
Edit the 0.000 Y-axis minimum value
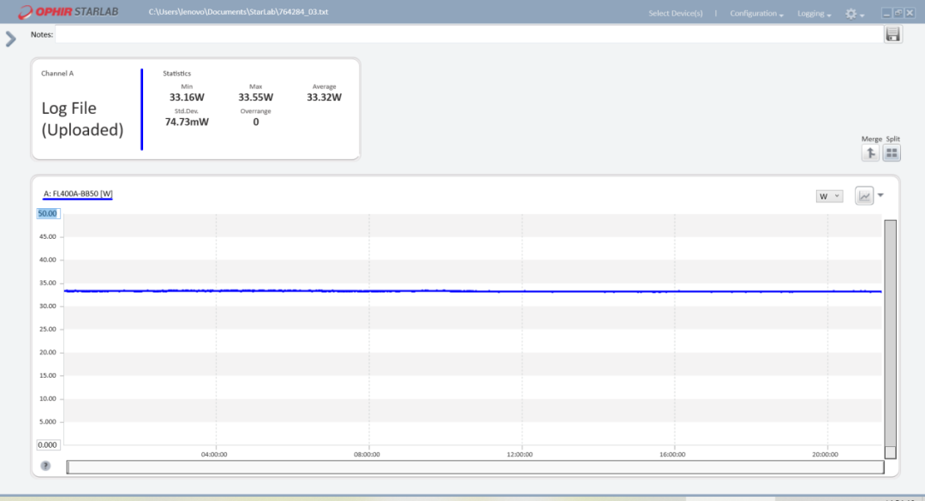coord(47,444)
